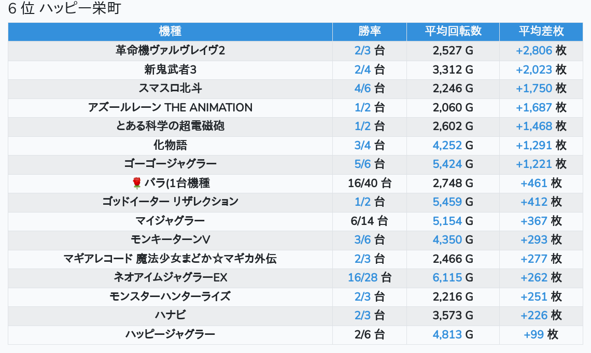Screen dimensions: 591x353
Task: Click the 6位 ハッピー栄町 heading
Action: pos(64,9)
